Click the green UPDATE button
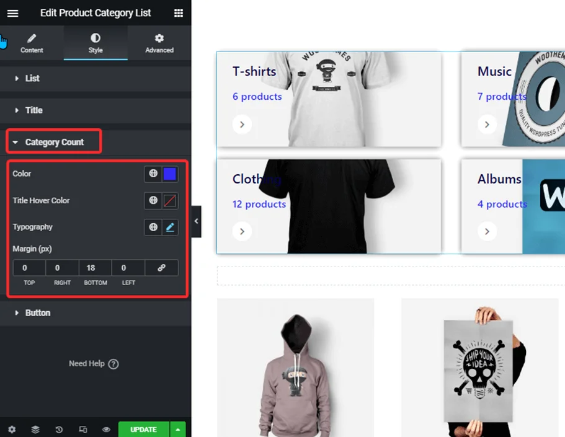This screenshot has width=565, height=437. 143,429
